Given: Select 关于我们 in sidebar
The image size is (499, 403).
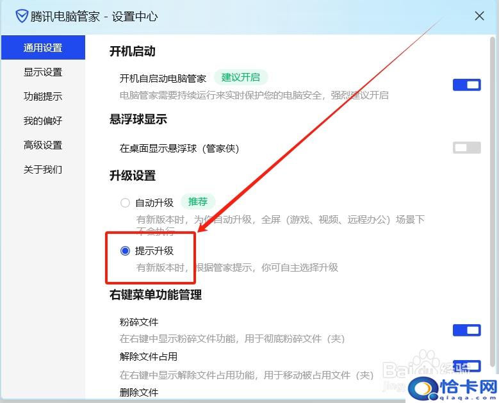Looking at the screenshot, I should click(43, 169).
